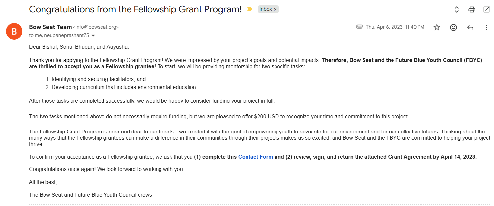Show recipient details dropdown arrow
The height and width of the screenshot is (206, 494).
click(x=93, y=35)
